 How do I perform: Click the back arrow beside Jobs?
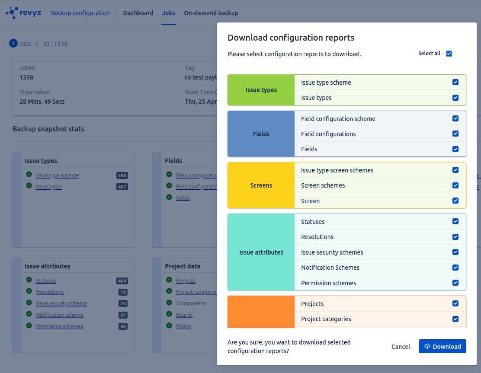click(x=13, y=43)
